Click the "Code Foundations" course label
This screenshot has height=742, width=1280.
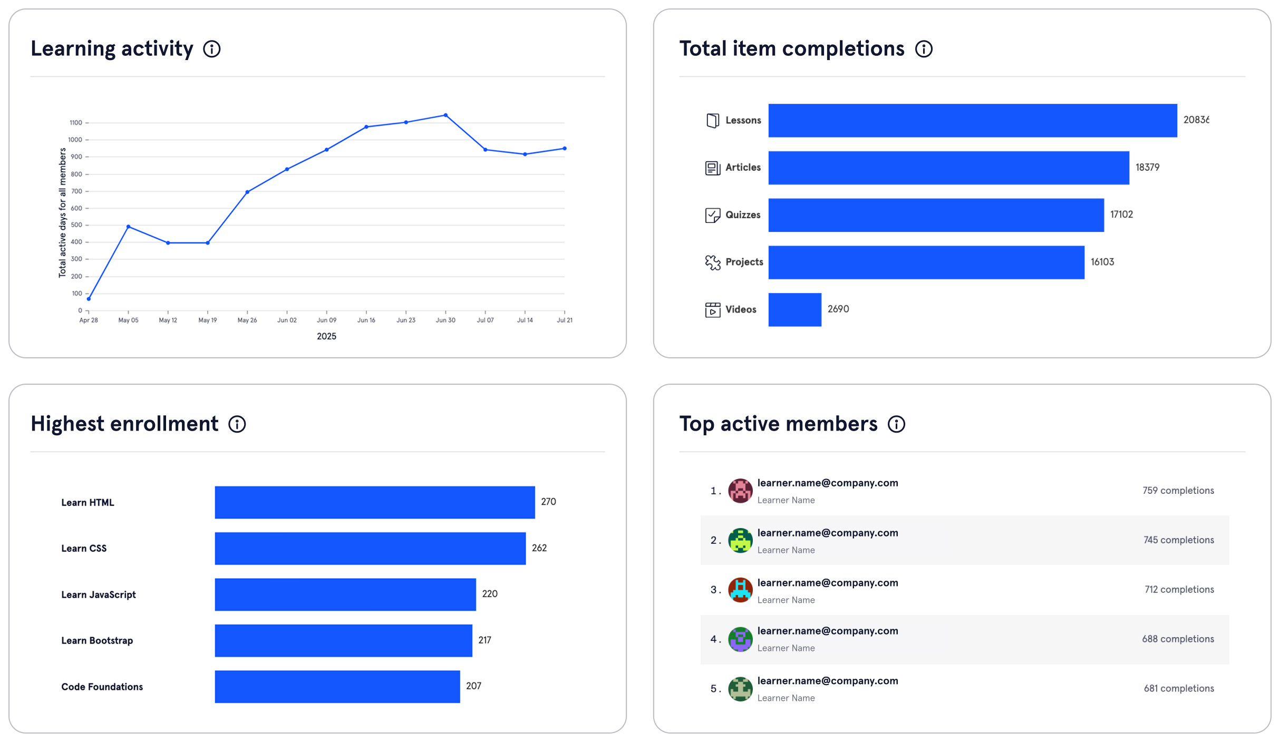pos(102,687)
